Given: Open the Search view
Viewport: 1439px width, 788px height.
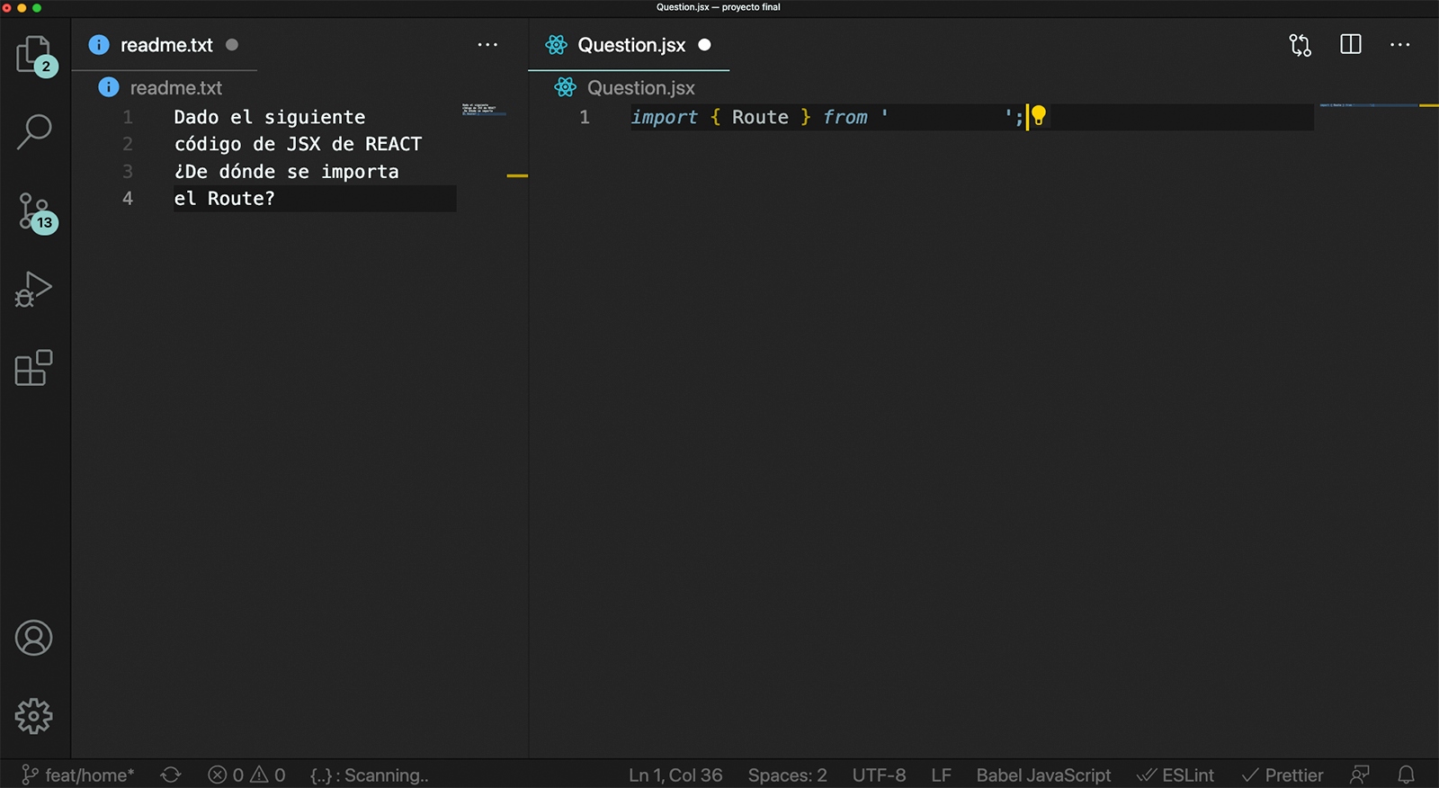Looking at the screenshot, I should [34, 131].
